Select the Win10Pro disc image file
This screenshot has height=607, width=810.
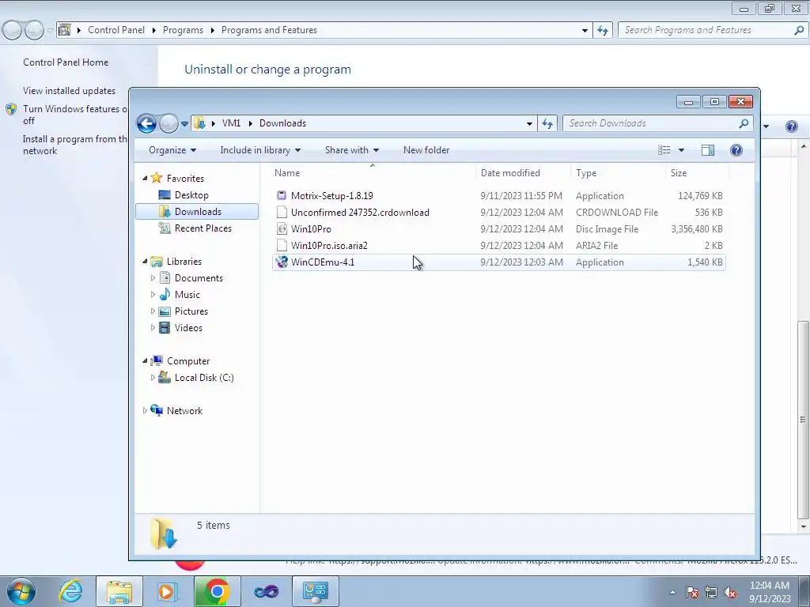click(499, 228)
